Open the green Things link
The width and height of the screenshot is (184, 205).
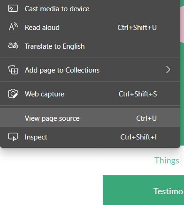click(x=167, y=161)
